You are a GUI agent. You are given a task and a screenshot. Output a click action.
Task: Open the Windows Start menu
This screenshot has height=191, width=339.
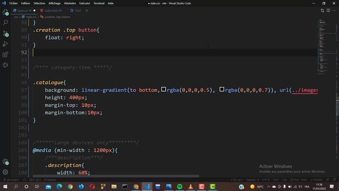pos(5,186)
